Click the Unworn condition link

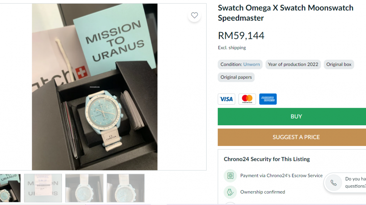click(252, 64)
